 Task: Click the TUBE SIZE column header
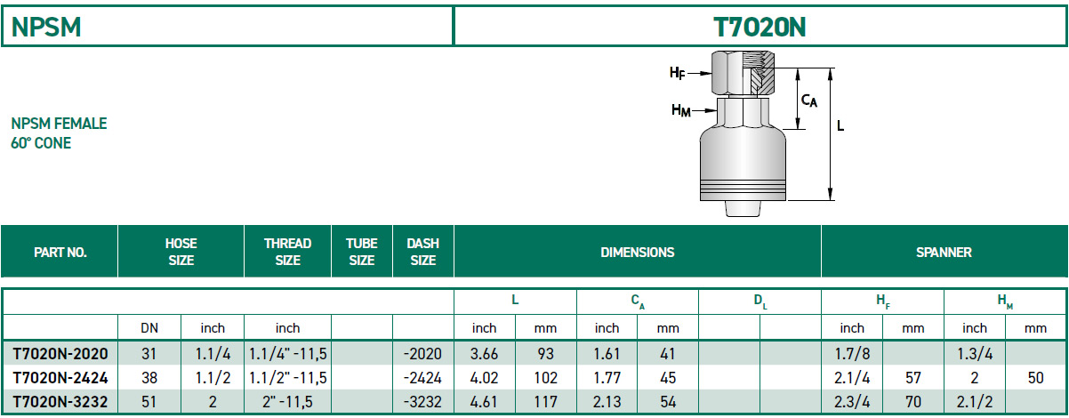click(x=362, y=252)
